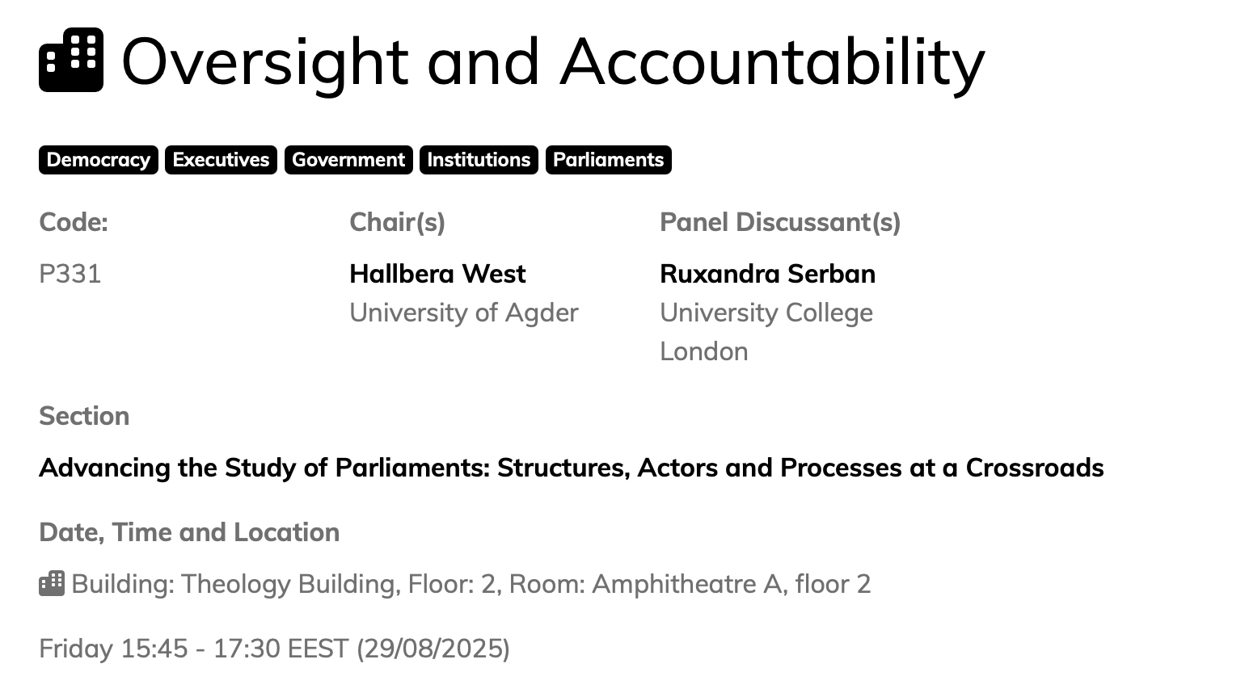Open the Executives tag
The height and width of the screenshot is (693, 1245).
click(221, 160)
